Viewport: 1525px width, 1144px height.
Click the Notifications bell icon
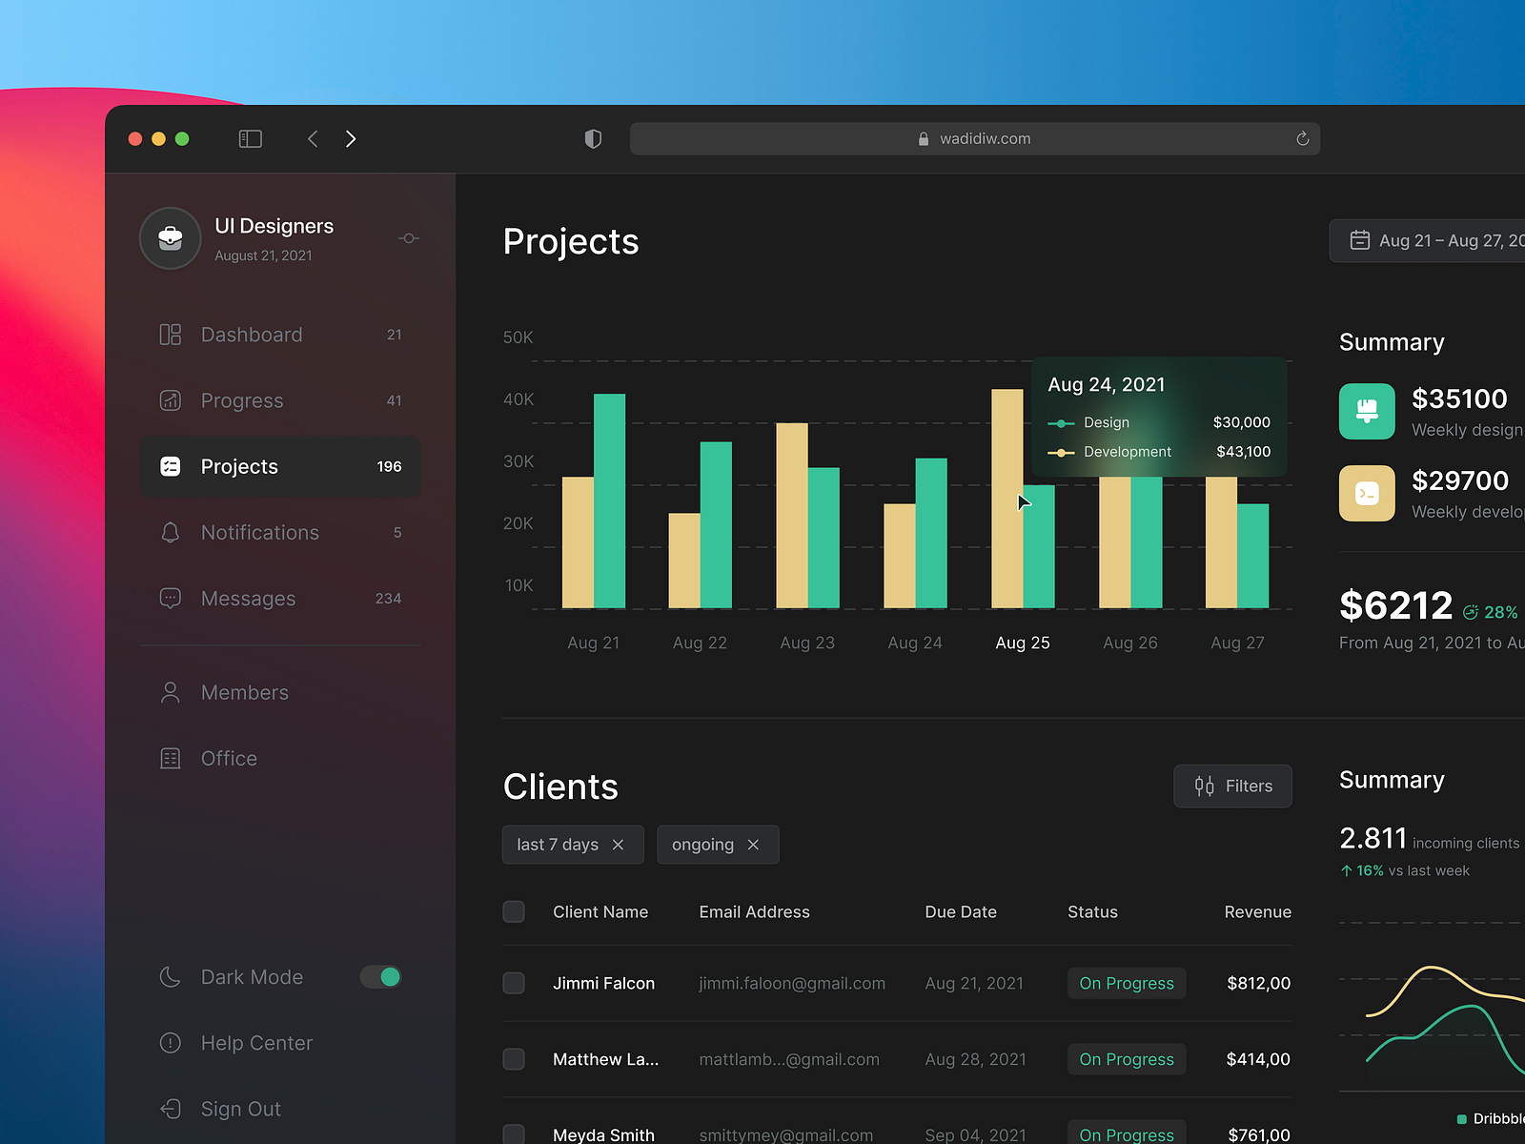coord(171,532)
